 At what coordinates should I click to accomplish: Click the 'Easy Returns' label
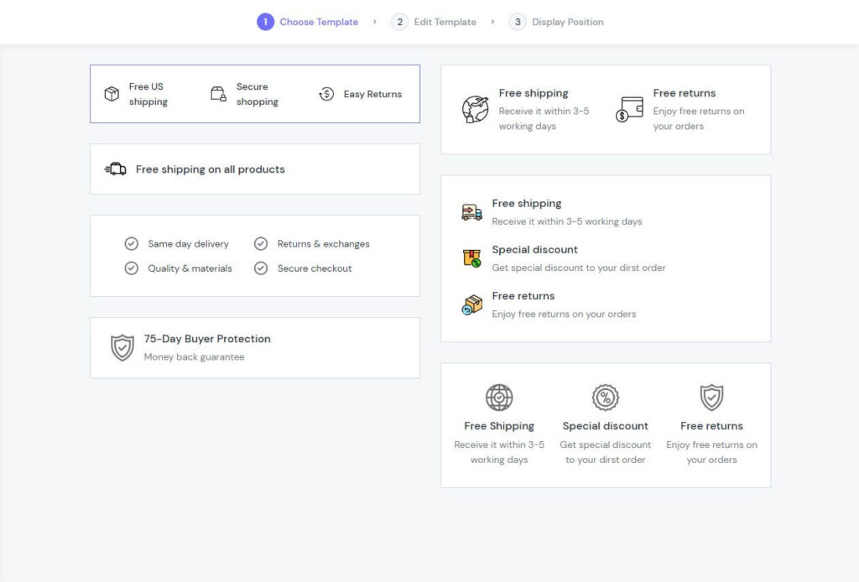pyautogui.click(x=372, y=94)
